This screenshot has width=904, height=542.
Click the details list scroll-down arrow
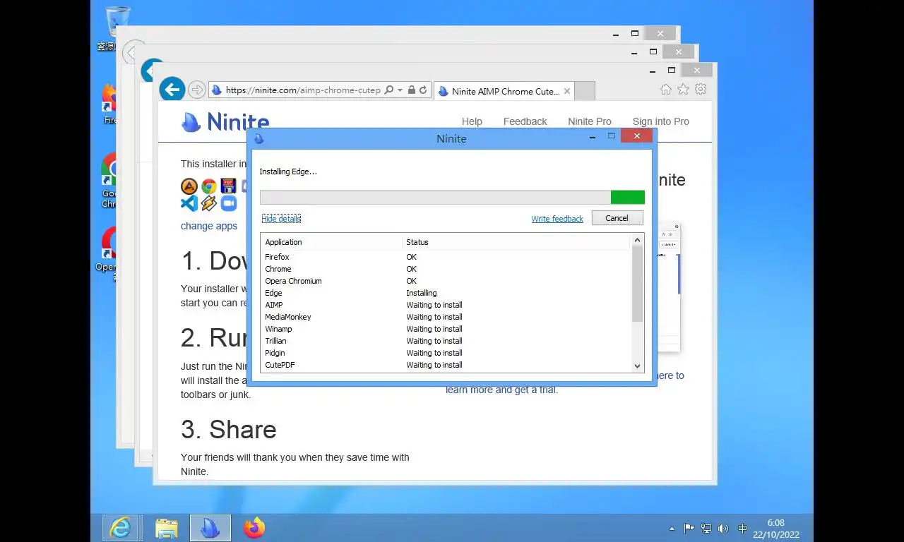coord(637,366)
